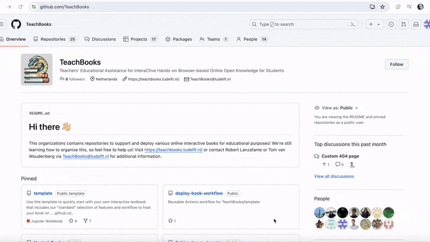This screenshot has width=430, height=242.
Task: Open the template repository
Action: click(x=43, y=193)
